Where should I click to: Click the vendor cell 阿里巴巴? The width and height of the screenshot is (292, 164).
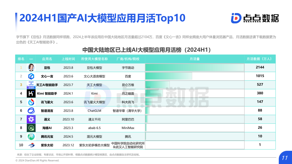[128, 119]
